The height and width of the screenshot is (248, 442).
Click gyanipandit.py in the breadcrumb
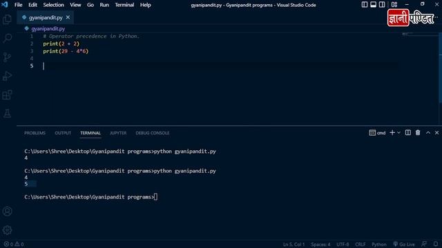(48, 29)
